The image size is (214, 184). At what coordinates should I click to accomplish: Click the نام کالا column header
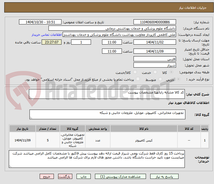144,129
